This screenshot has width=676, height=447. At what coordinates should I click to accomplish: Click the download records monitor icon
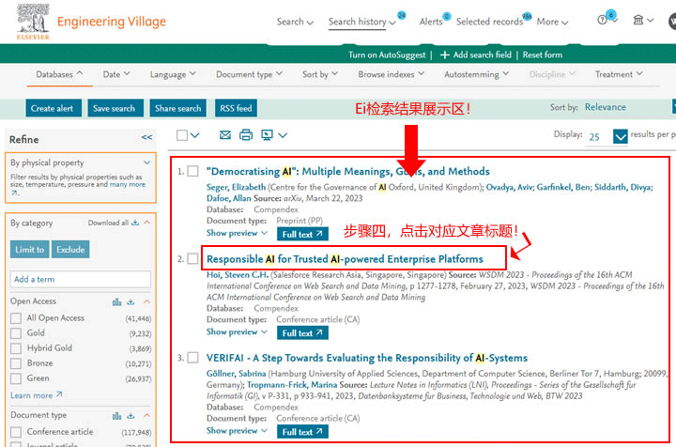268,135
